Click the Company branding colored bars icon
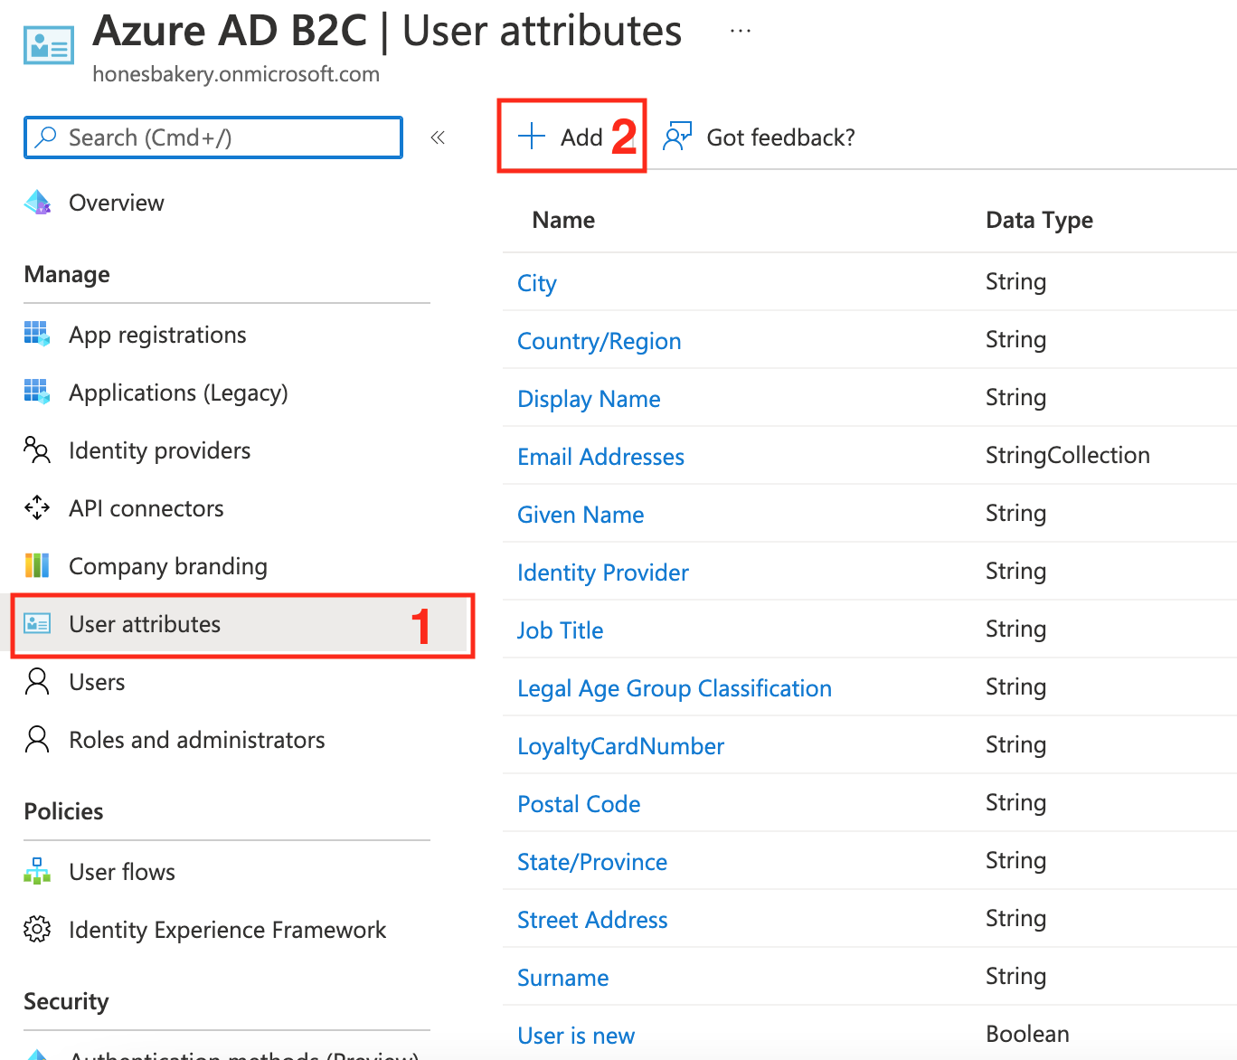1237x1060 pixels. 37,565
